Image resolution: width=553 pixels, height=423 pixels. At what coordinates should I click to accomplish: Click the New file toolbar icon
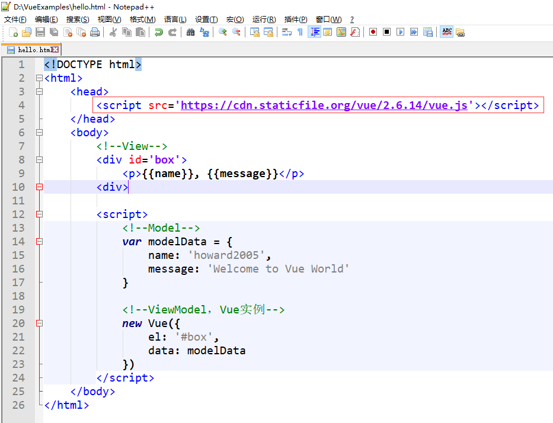(14, 33)
